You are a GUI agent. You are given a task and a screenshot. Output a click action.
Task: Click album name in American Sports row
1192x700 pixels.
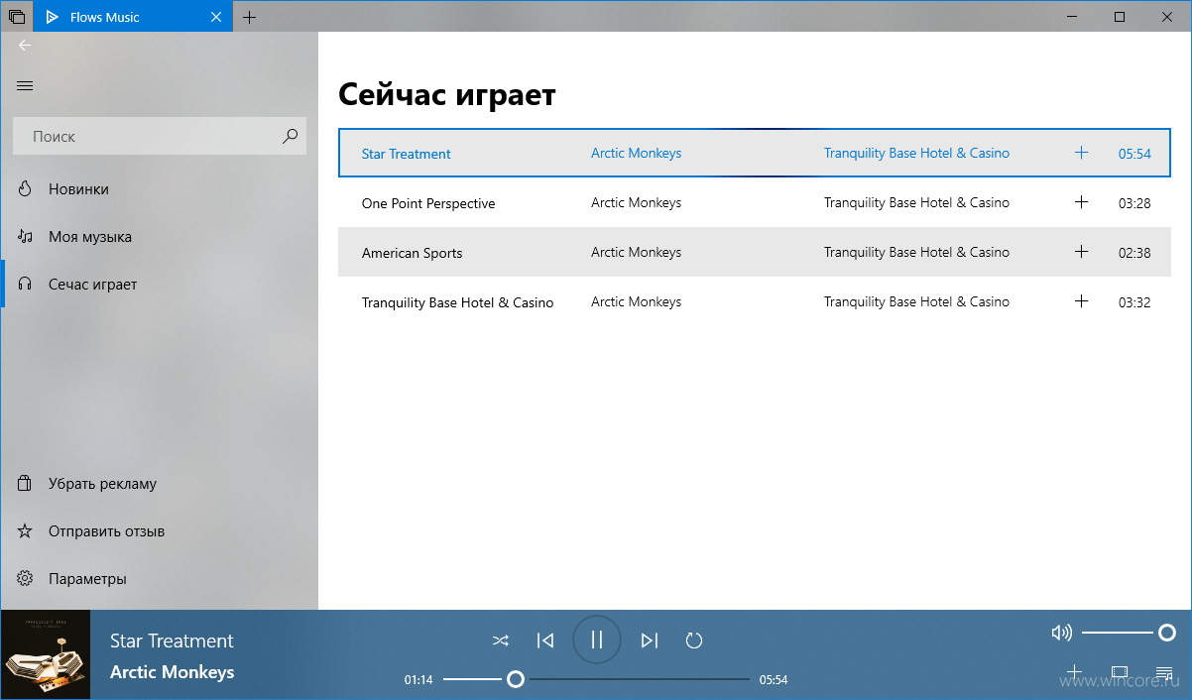[x=916, y=252]
